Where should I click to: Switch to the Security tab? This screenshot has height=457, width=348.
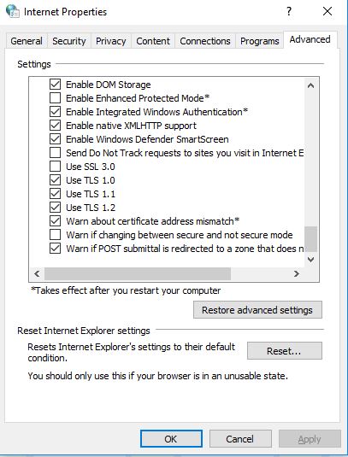pyautogui.click(x=69, y=41)
